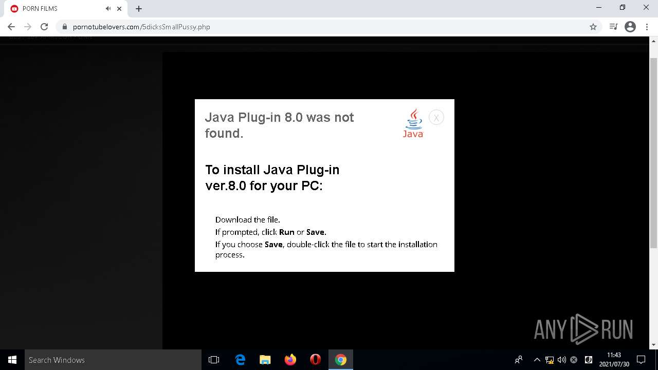Mute the PORN FILMS tab audio icon
This screenshot has height=370, width=658.
[108, 9]
